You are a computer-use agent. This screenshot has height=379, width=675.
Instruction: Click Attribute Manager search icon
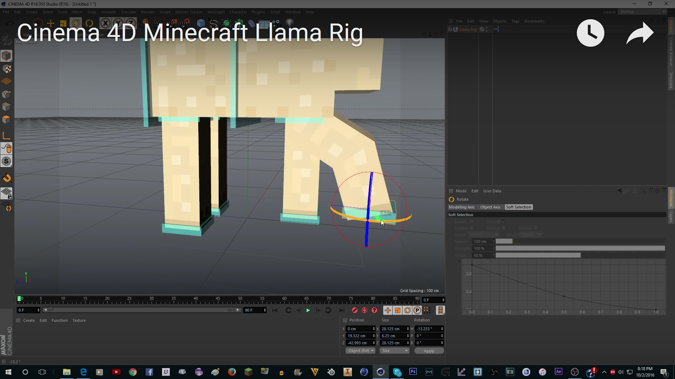[643, 191]
